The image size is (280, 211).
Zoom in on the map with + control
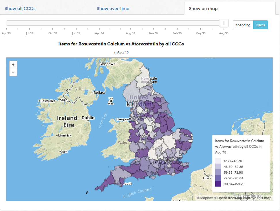click(x=13, y=64)
